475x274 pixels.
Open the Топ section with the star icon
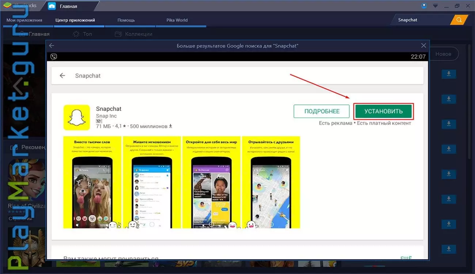coord(82,34)
